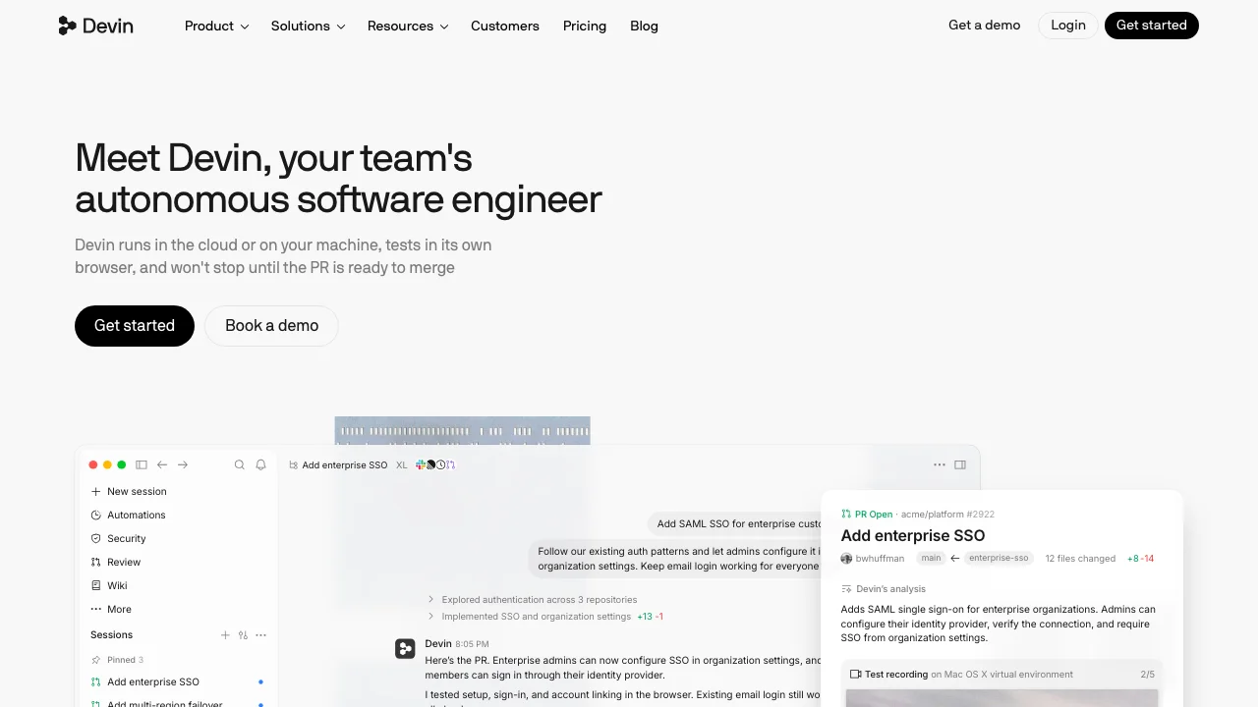Viewport: 1258px width, 707px height.
Task: Open search with the magnifier icon
Action: [x=239, y=464]
